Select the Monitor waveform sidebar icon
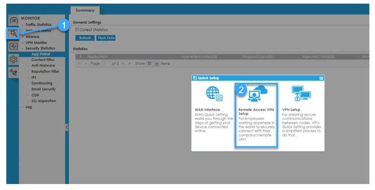This screenshot has width=375, height=190. point(13,47)
